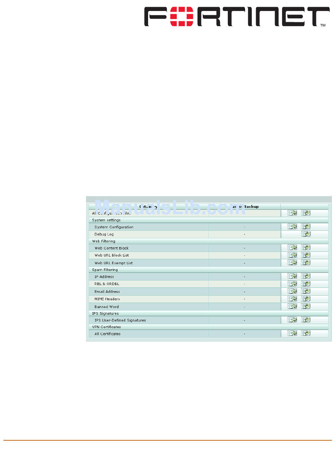This screenshot has height=453, width=335.
Task: Click Web URL Block List's left-arrow icon
Action: tap(306, 255)
